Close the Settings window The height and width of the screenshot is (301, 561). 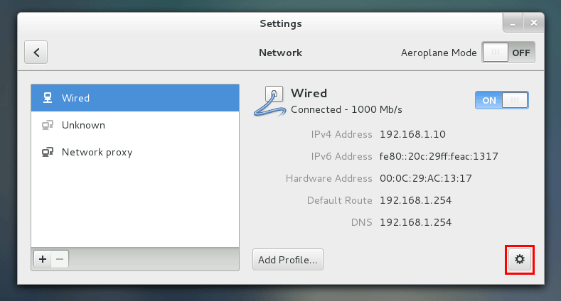534,23
